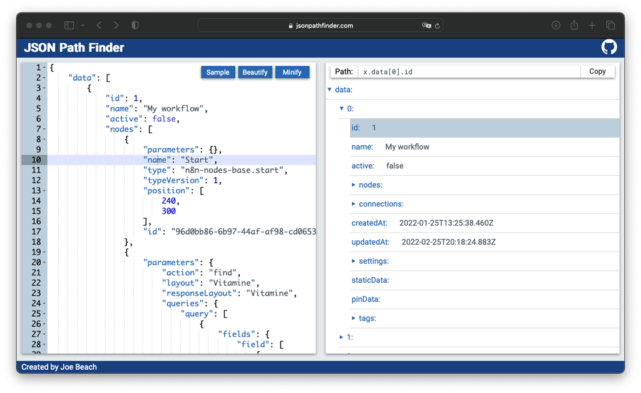This screenshot has width=641, height=393.
Task: Load the Sample JSON
Action: tap(218, 72)
